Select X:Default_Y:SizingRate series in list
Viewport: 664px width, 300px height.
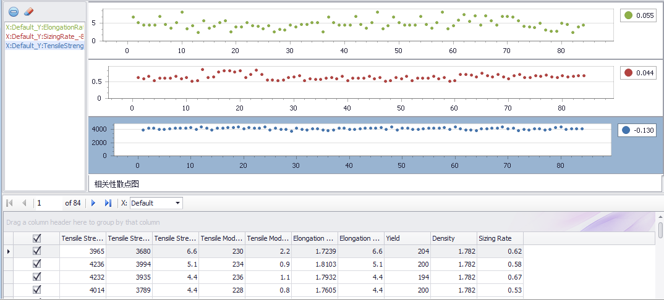[x=45, y=36]
